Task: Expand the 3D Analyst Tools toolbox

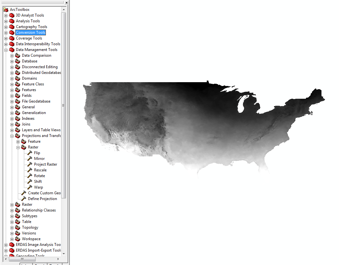Action: (6, 15)
